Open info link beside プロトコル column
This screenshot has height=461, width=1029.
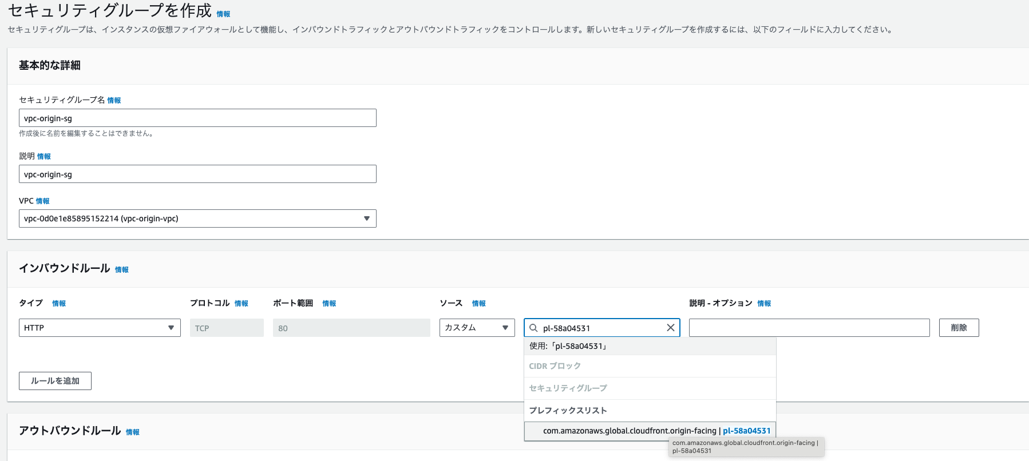click(x=242, y=303)
